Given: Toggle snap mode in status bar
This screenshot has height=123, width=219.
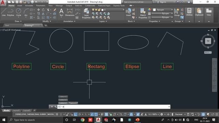Looking at the screenshot, I should [61, 114].
